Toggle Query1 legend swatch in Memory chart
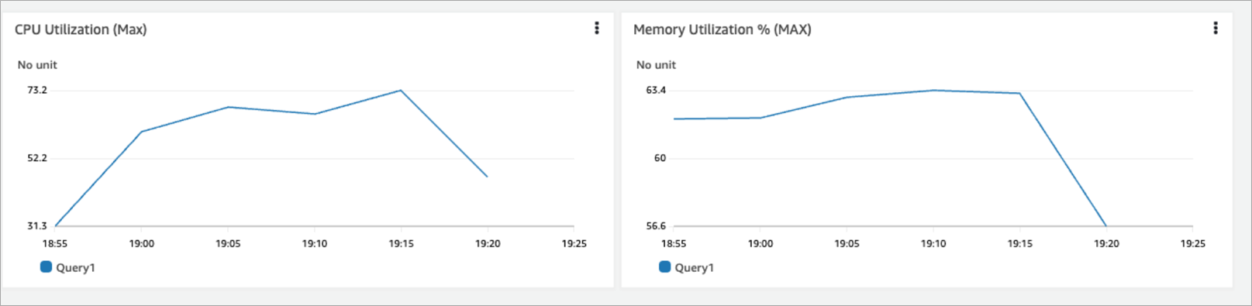This screenshot has height=306, width=1252. click(664, 266)
